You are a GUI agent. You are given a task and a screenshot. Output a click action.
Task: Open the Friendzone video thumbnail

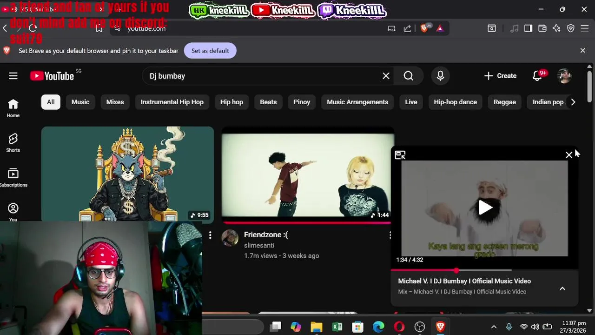308,175
